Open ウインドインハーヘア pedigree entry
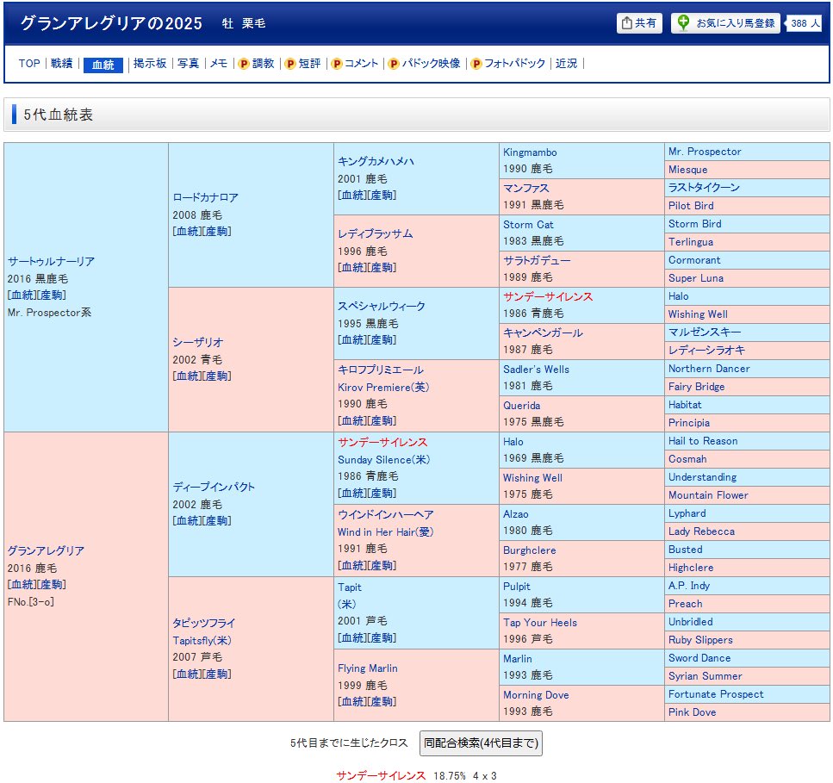Screen dimensions: 833x783 click(x=386, y=514)
